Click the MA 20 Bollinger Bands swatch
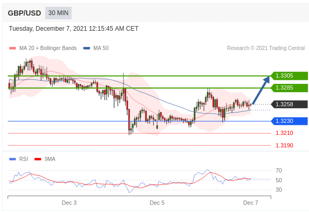This screenshot has width=309, height=212. coord(13,48)
